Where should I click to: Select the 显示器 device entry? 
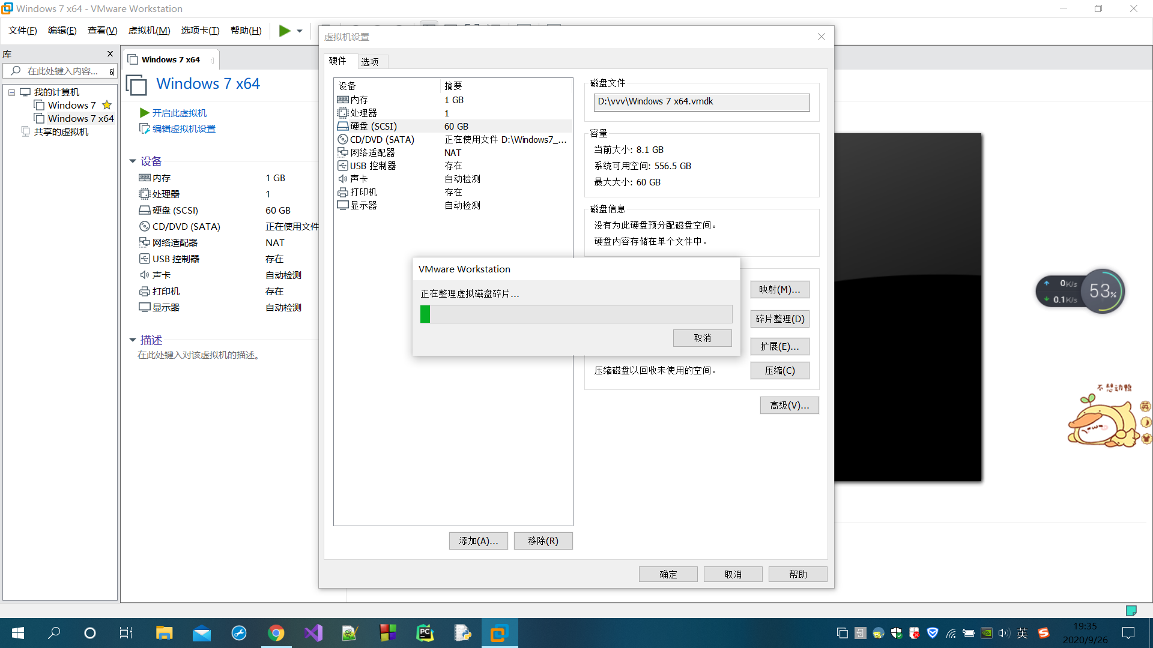click(362, 205)
